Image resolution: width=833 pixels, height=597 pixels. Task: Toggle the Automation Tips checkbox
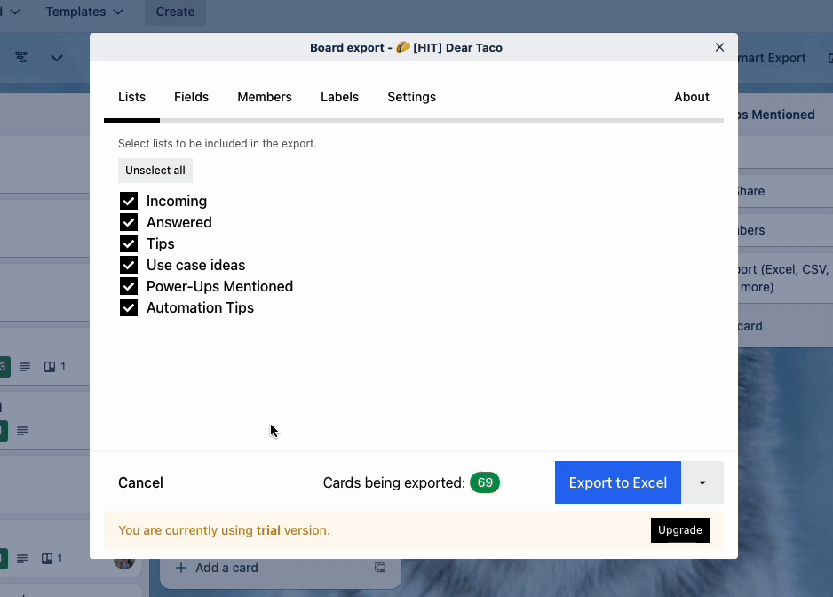tap(129, 307)
